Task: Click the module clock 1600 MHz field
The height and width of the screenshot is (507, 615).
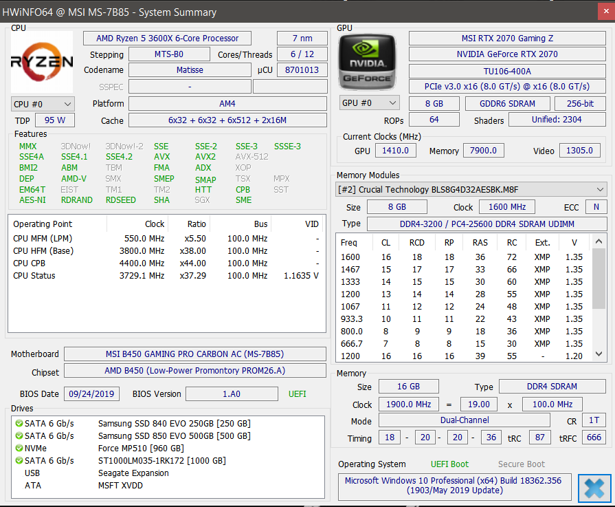Action: pos(508,207)
